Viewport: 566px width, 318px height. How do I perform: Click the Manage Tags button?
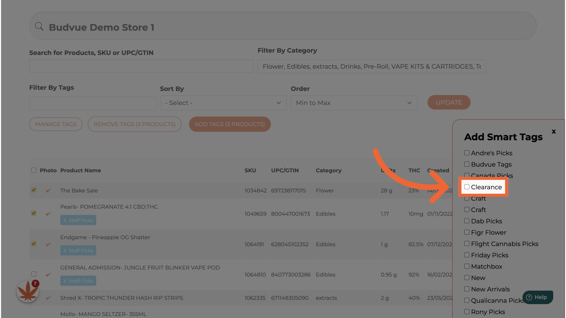(56, 124)
